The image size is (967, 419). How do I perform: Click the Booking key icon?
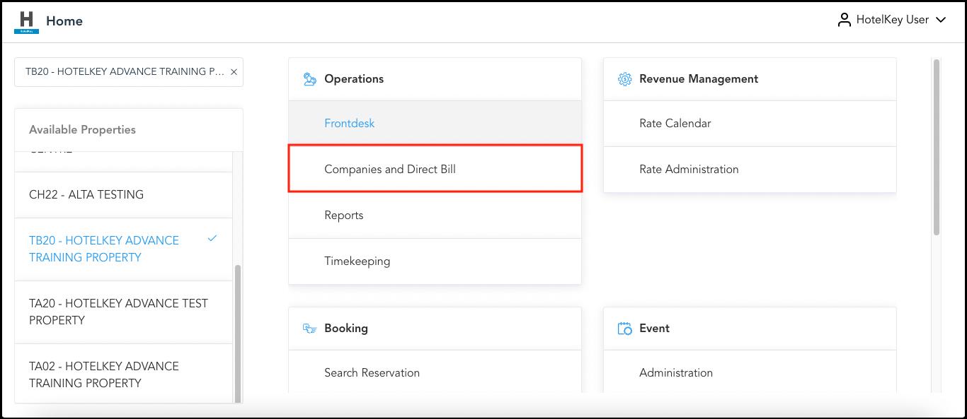309,328
